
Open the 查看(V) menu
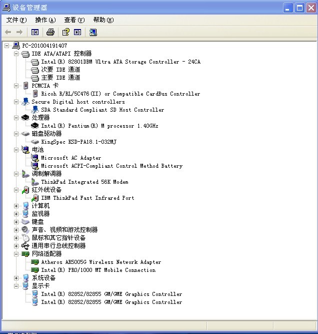click(x=74, y=20)
